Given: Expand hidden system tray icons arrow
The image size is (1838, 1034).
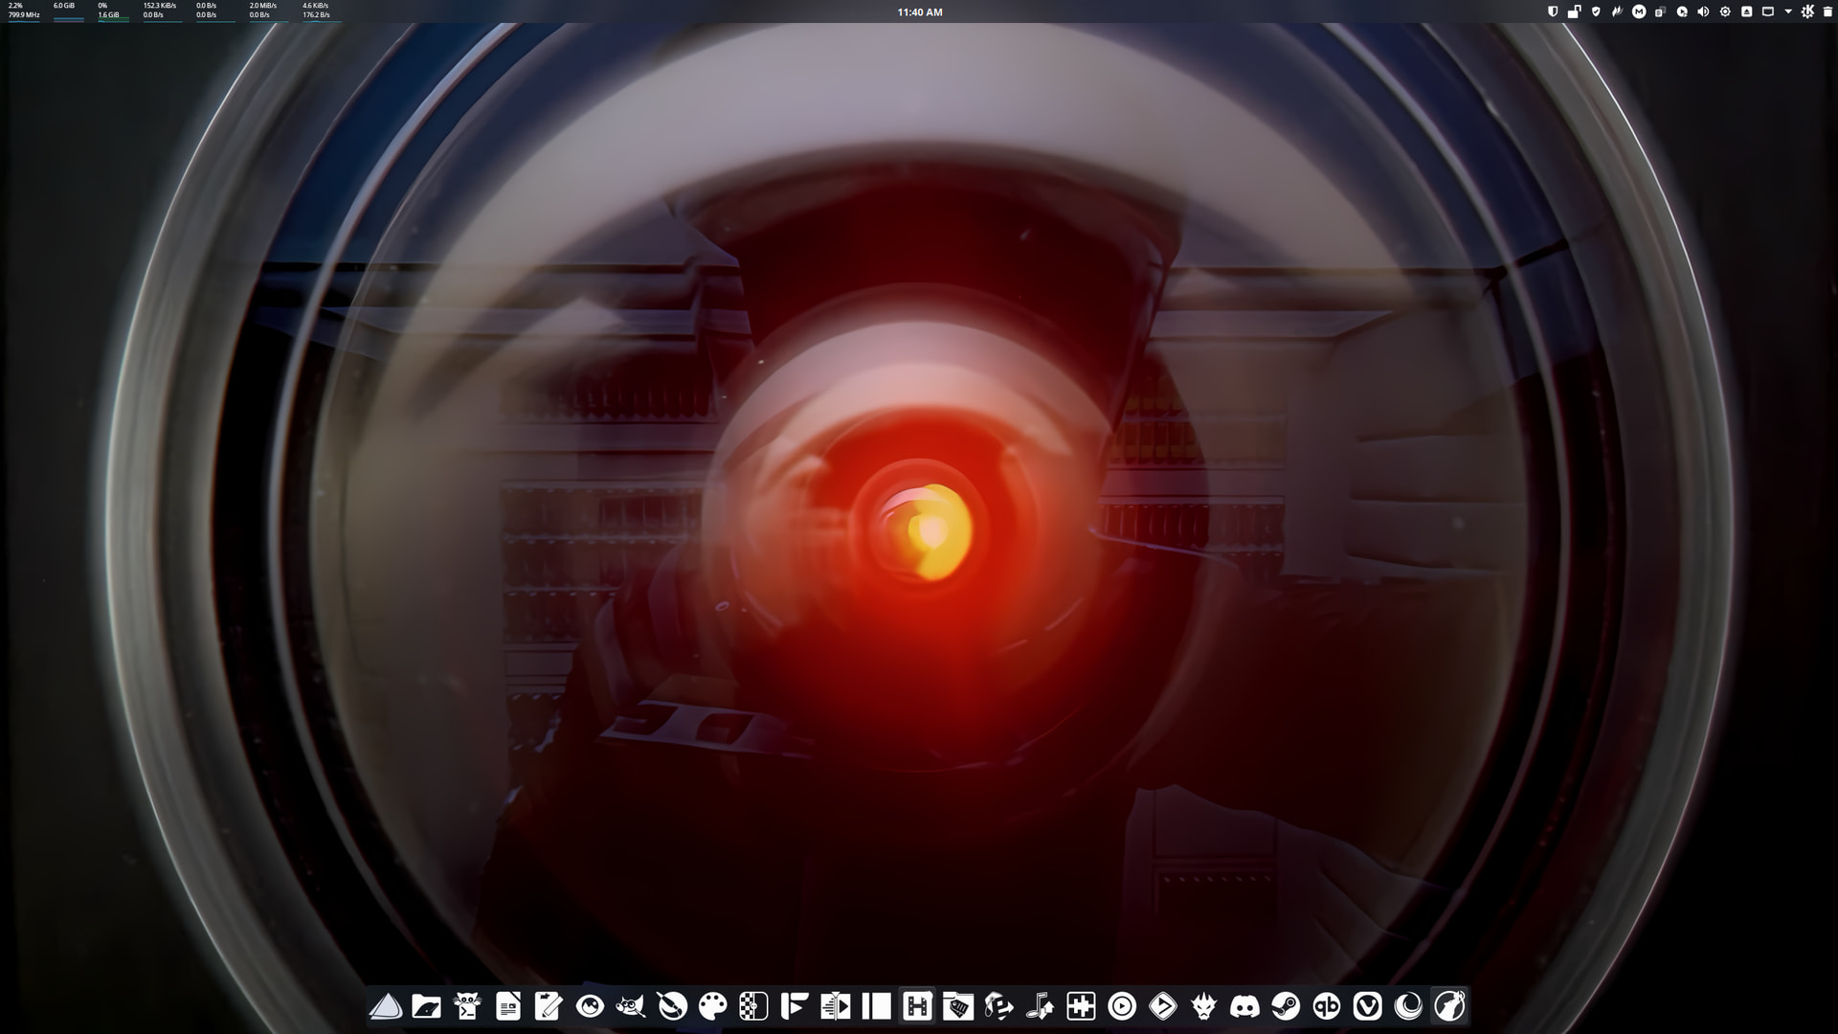Looking at the screenshot, I should (1788, 12).
